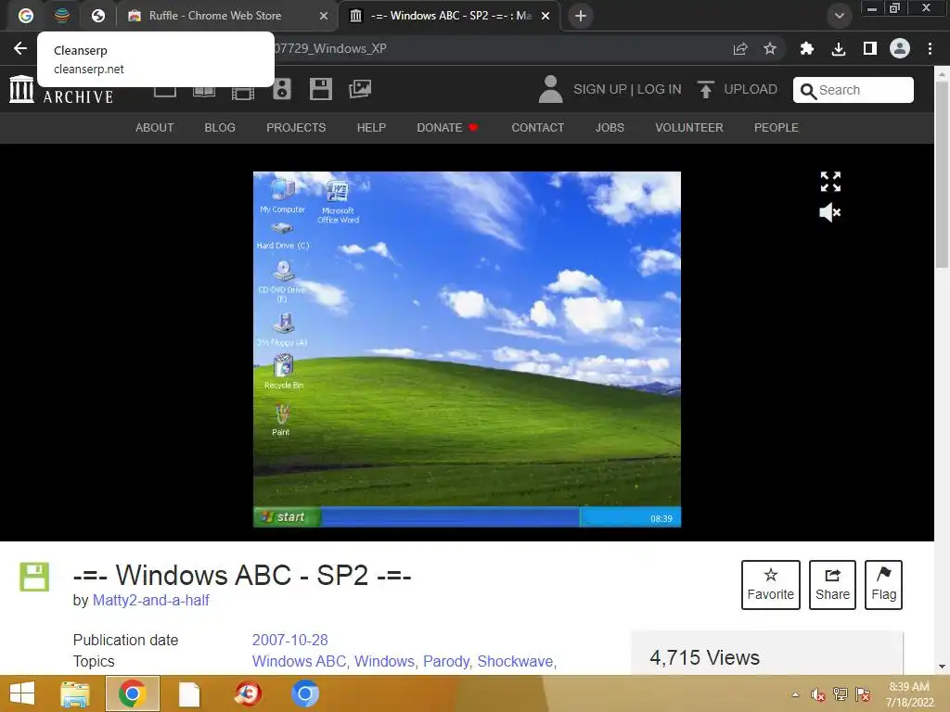Go back with the browser back arrow

coord(20,48)
